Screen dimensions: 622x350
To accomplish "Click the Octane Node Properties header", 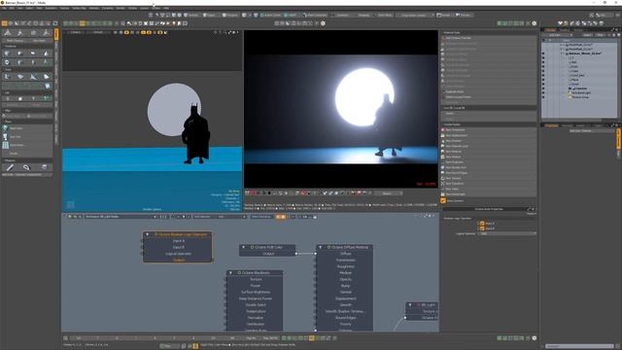I will [x=489, y=209].
